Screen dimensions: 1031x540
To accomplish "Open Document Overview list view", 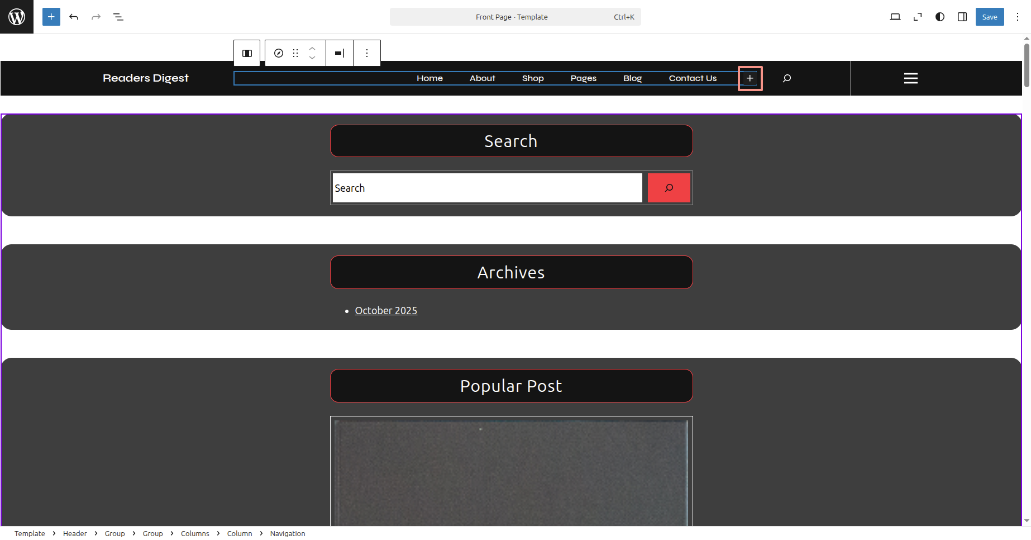I will [118, 17].
